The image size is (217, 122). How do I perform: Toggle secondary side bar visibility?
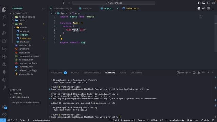[x=209, y=3]
